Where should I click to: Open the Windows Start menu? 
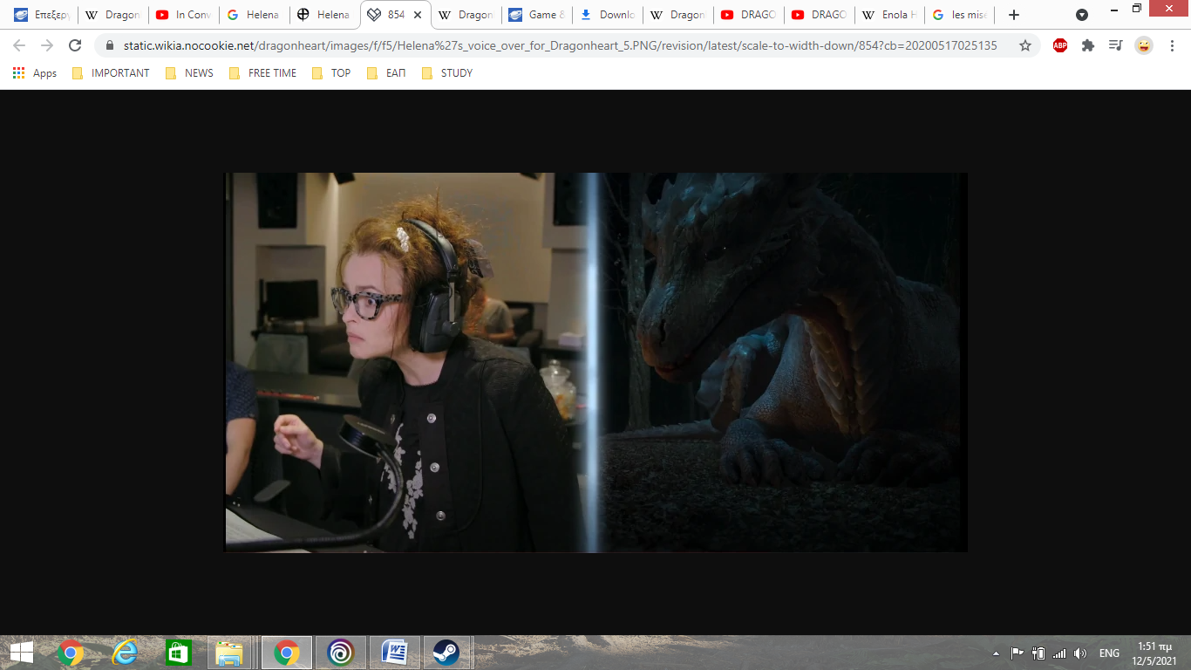pyautogui.click(x=21, y=653)
